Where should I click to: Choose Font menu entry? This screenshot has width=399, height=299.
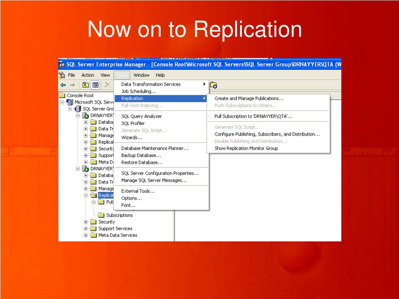[161, 205]
